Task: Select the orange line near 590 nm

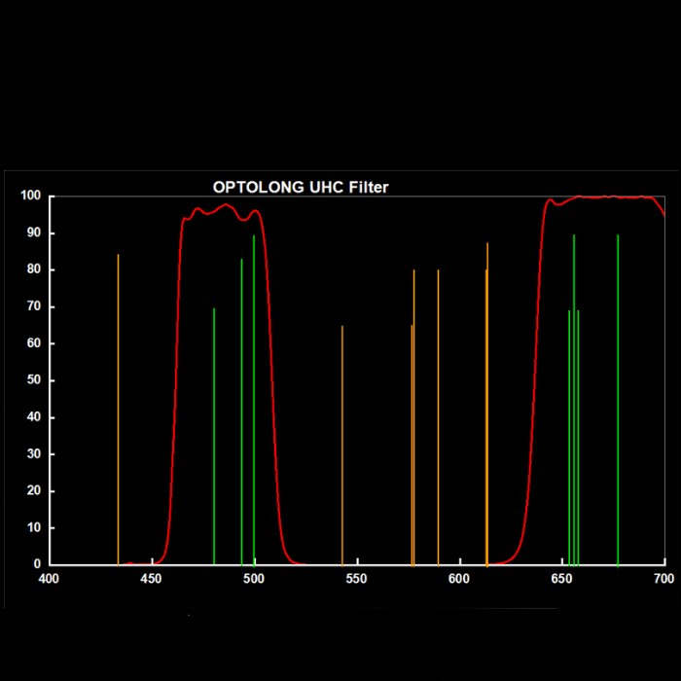Action: pyautogui.click(x=438, y=418)
